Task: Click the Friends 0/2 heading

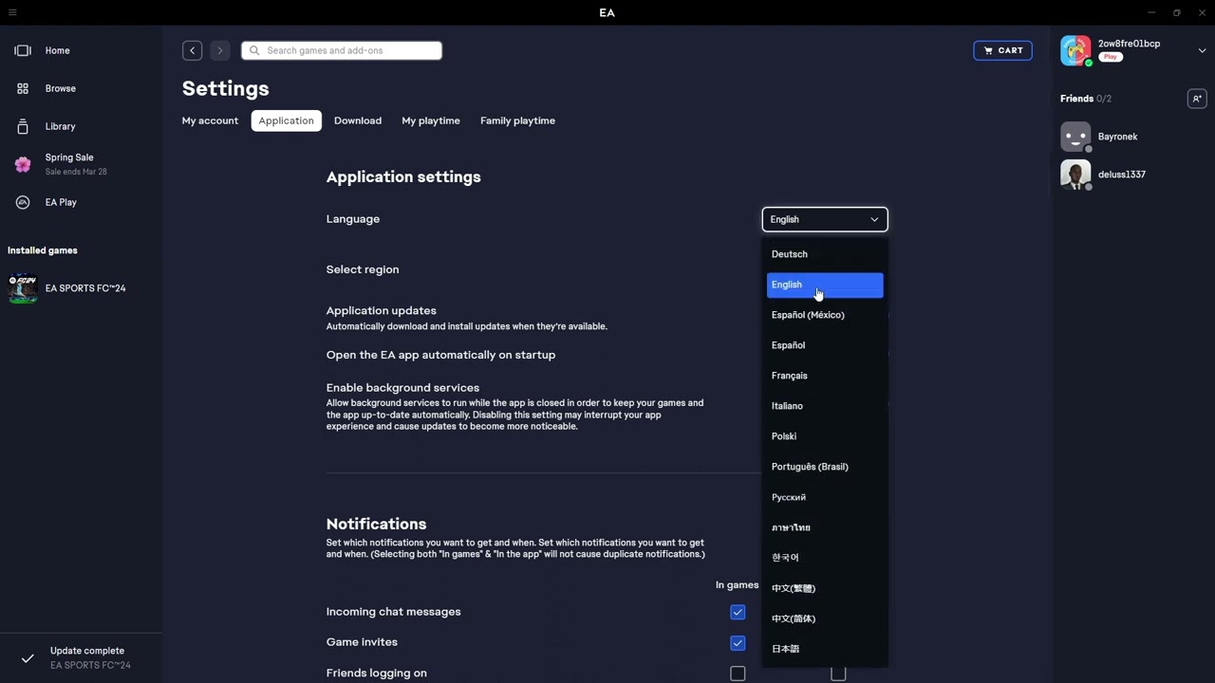Action: click(x=1086, y=99)
